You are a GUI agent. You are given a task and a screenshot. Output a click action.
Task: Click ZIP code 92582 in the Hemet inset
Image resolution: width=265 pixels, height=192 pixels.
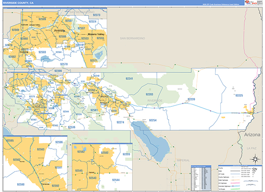click(81, 152)
